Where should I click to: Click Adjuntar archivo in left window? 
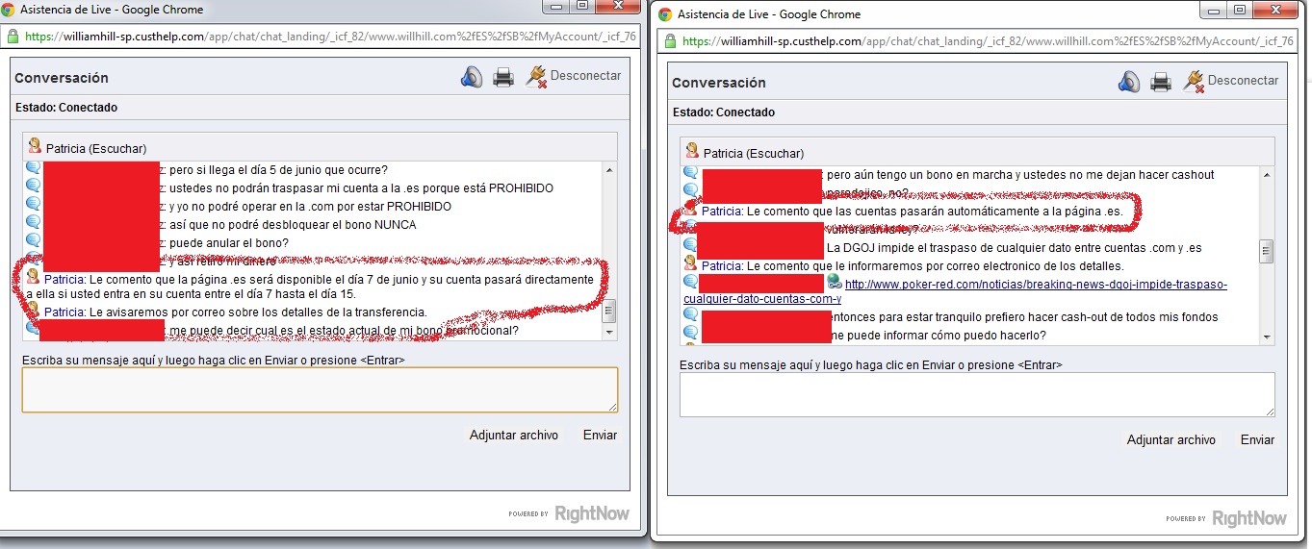tap(514, 435)
